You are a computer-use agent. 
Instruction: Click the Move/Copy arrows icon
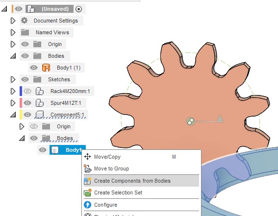[x=87, y=157]
